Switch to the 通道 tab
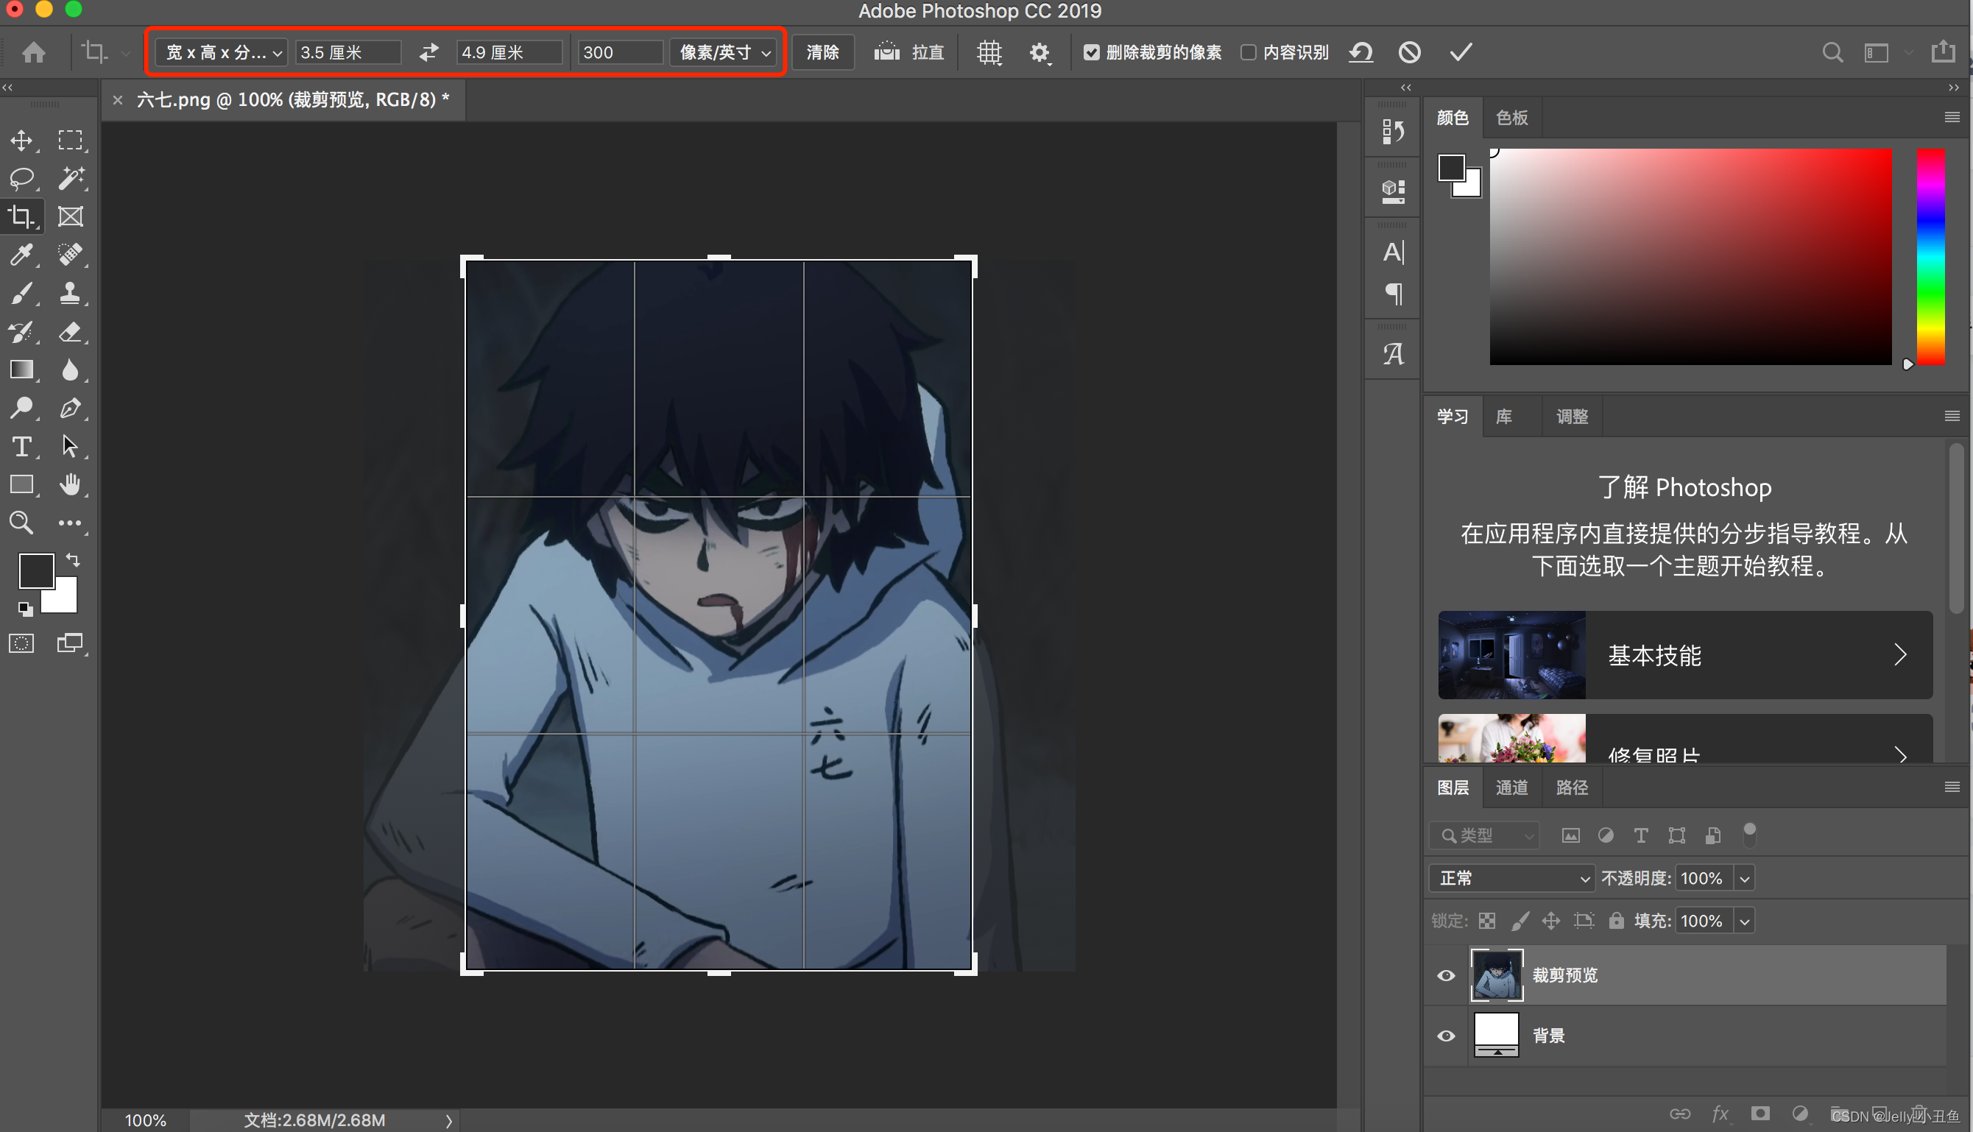This screenshot has width=1973, height=1132. coord(1511,788)
